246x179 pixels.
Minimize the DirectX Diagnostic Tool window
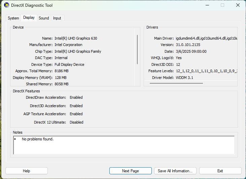207,5
